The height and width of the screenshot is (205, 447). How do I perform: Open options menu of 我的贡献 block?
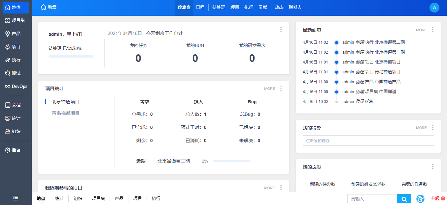[x=433, y=167]
